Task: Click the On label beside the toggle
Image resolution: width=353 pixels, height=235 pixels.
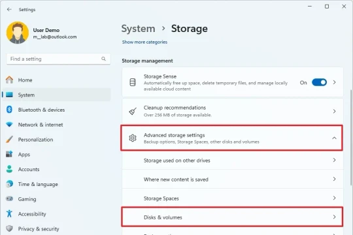Action: (x=303, y=82)
